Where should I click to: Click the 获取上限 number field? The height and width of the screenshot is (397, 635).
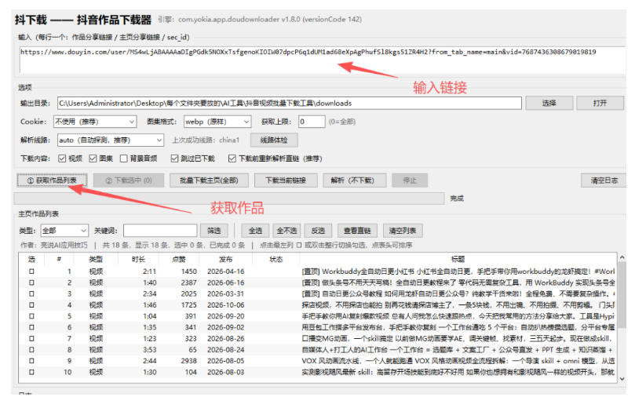pyautogui.click(x=312, y=122)
